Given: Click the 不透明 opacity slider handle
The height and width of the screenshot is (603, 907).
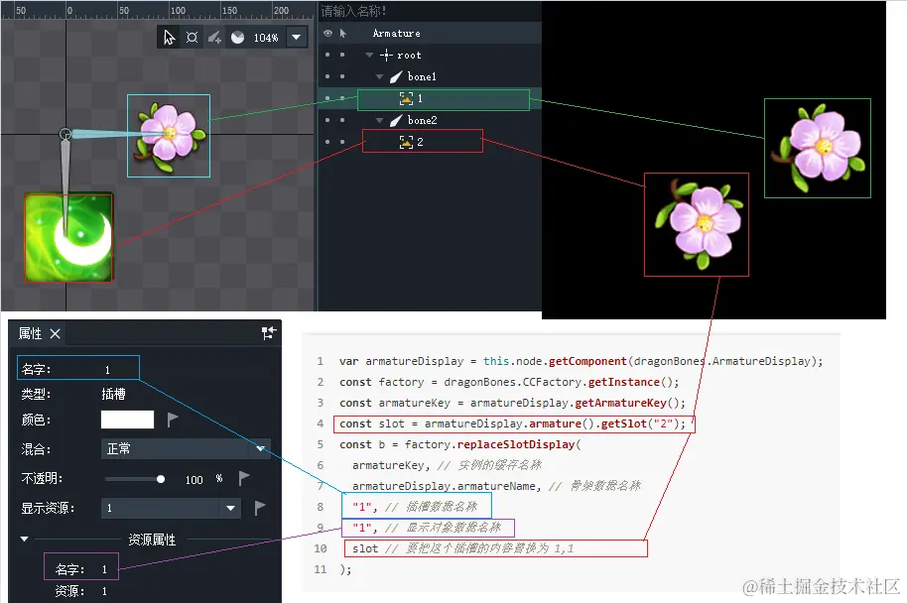Looking at the screenshot, I should pos(161,479).
